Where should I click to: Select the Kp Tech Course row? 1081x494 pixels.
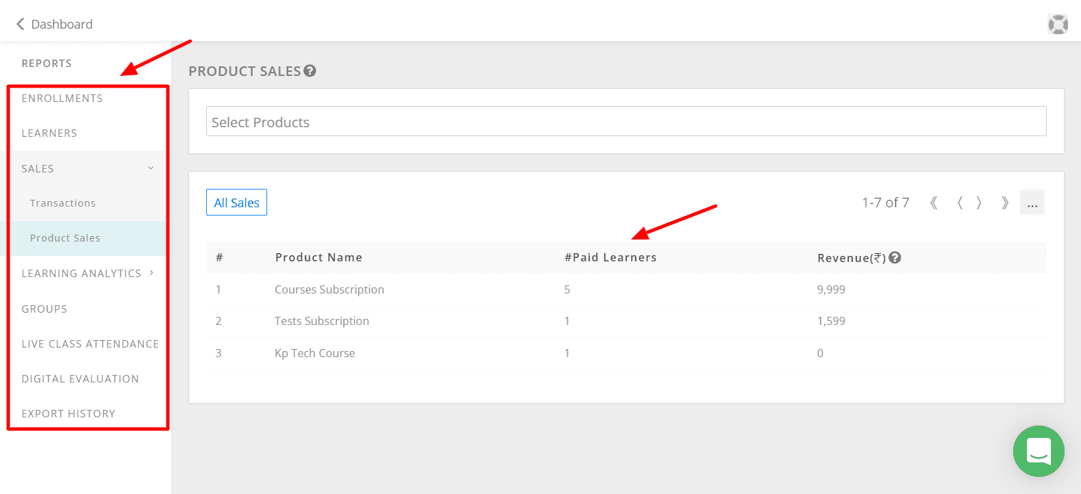626,353
